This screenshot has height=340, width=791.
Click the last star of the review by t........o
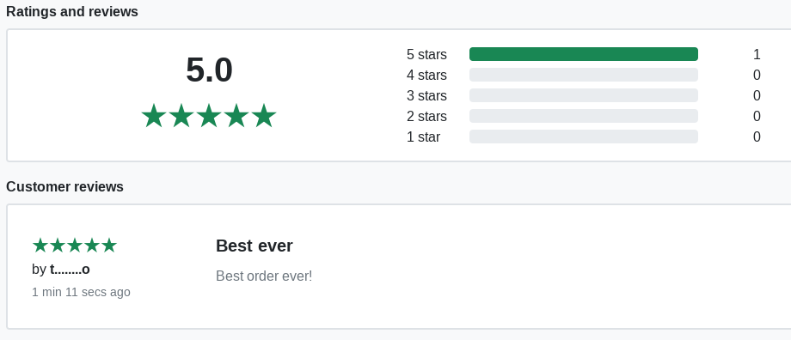tap(109, 246)
